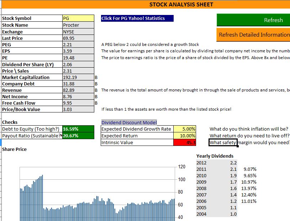290x221 pixels.
Task: Click the 2004 dividend value 1.0
Action: (233, 214)
